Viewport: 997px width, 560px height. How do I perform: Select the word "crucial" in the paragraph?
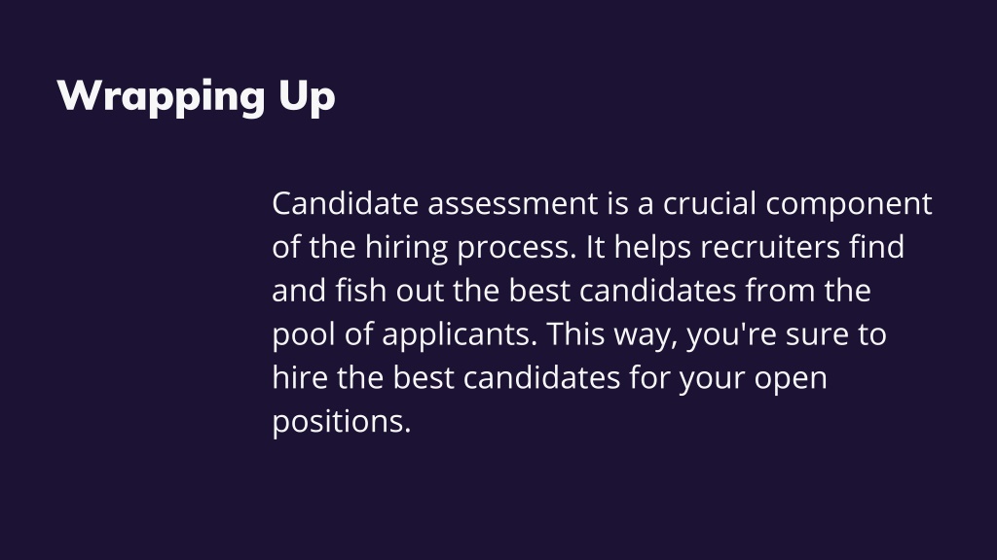click(x=710, y=204)
